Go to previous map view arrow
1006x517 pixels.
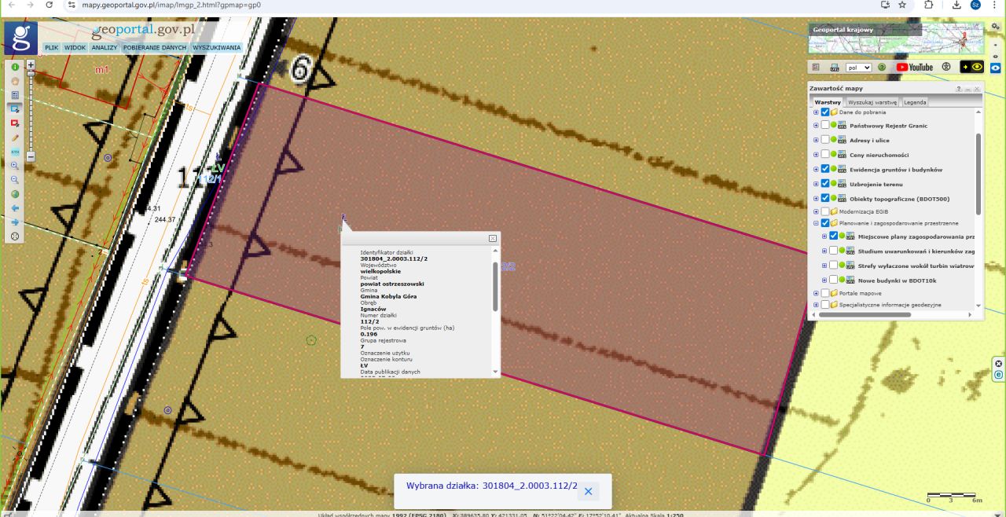[x=15, y=208]
